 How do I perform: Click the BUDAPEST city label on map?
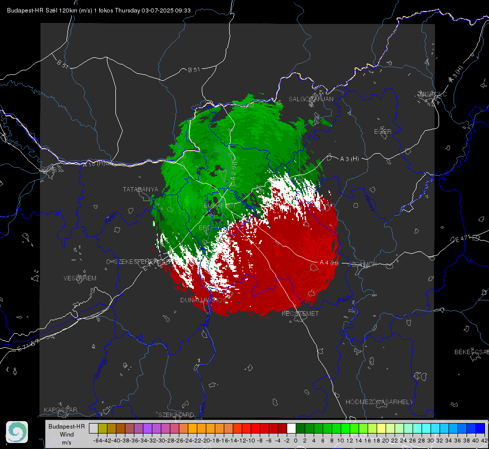click(x=220, y=206)
